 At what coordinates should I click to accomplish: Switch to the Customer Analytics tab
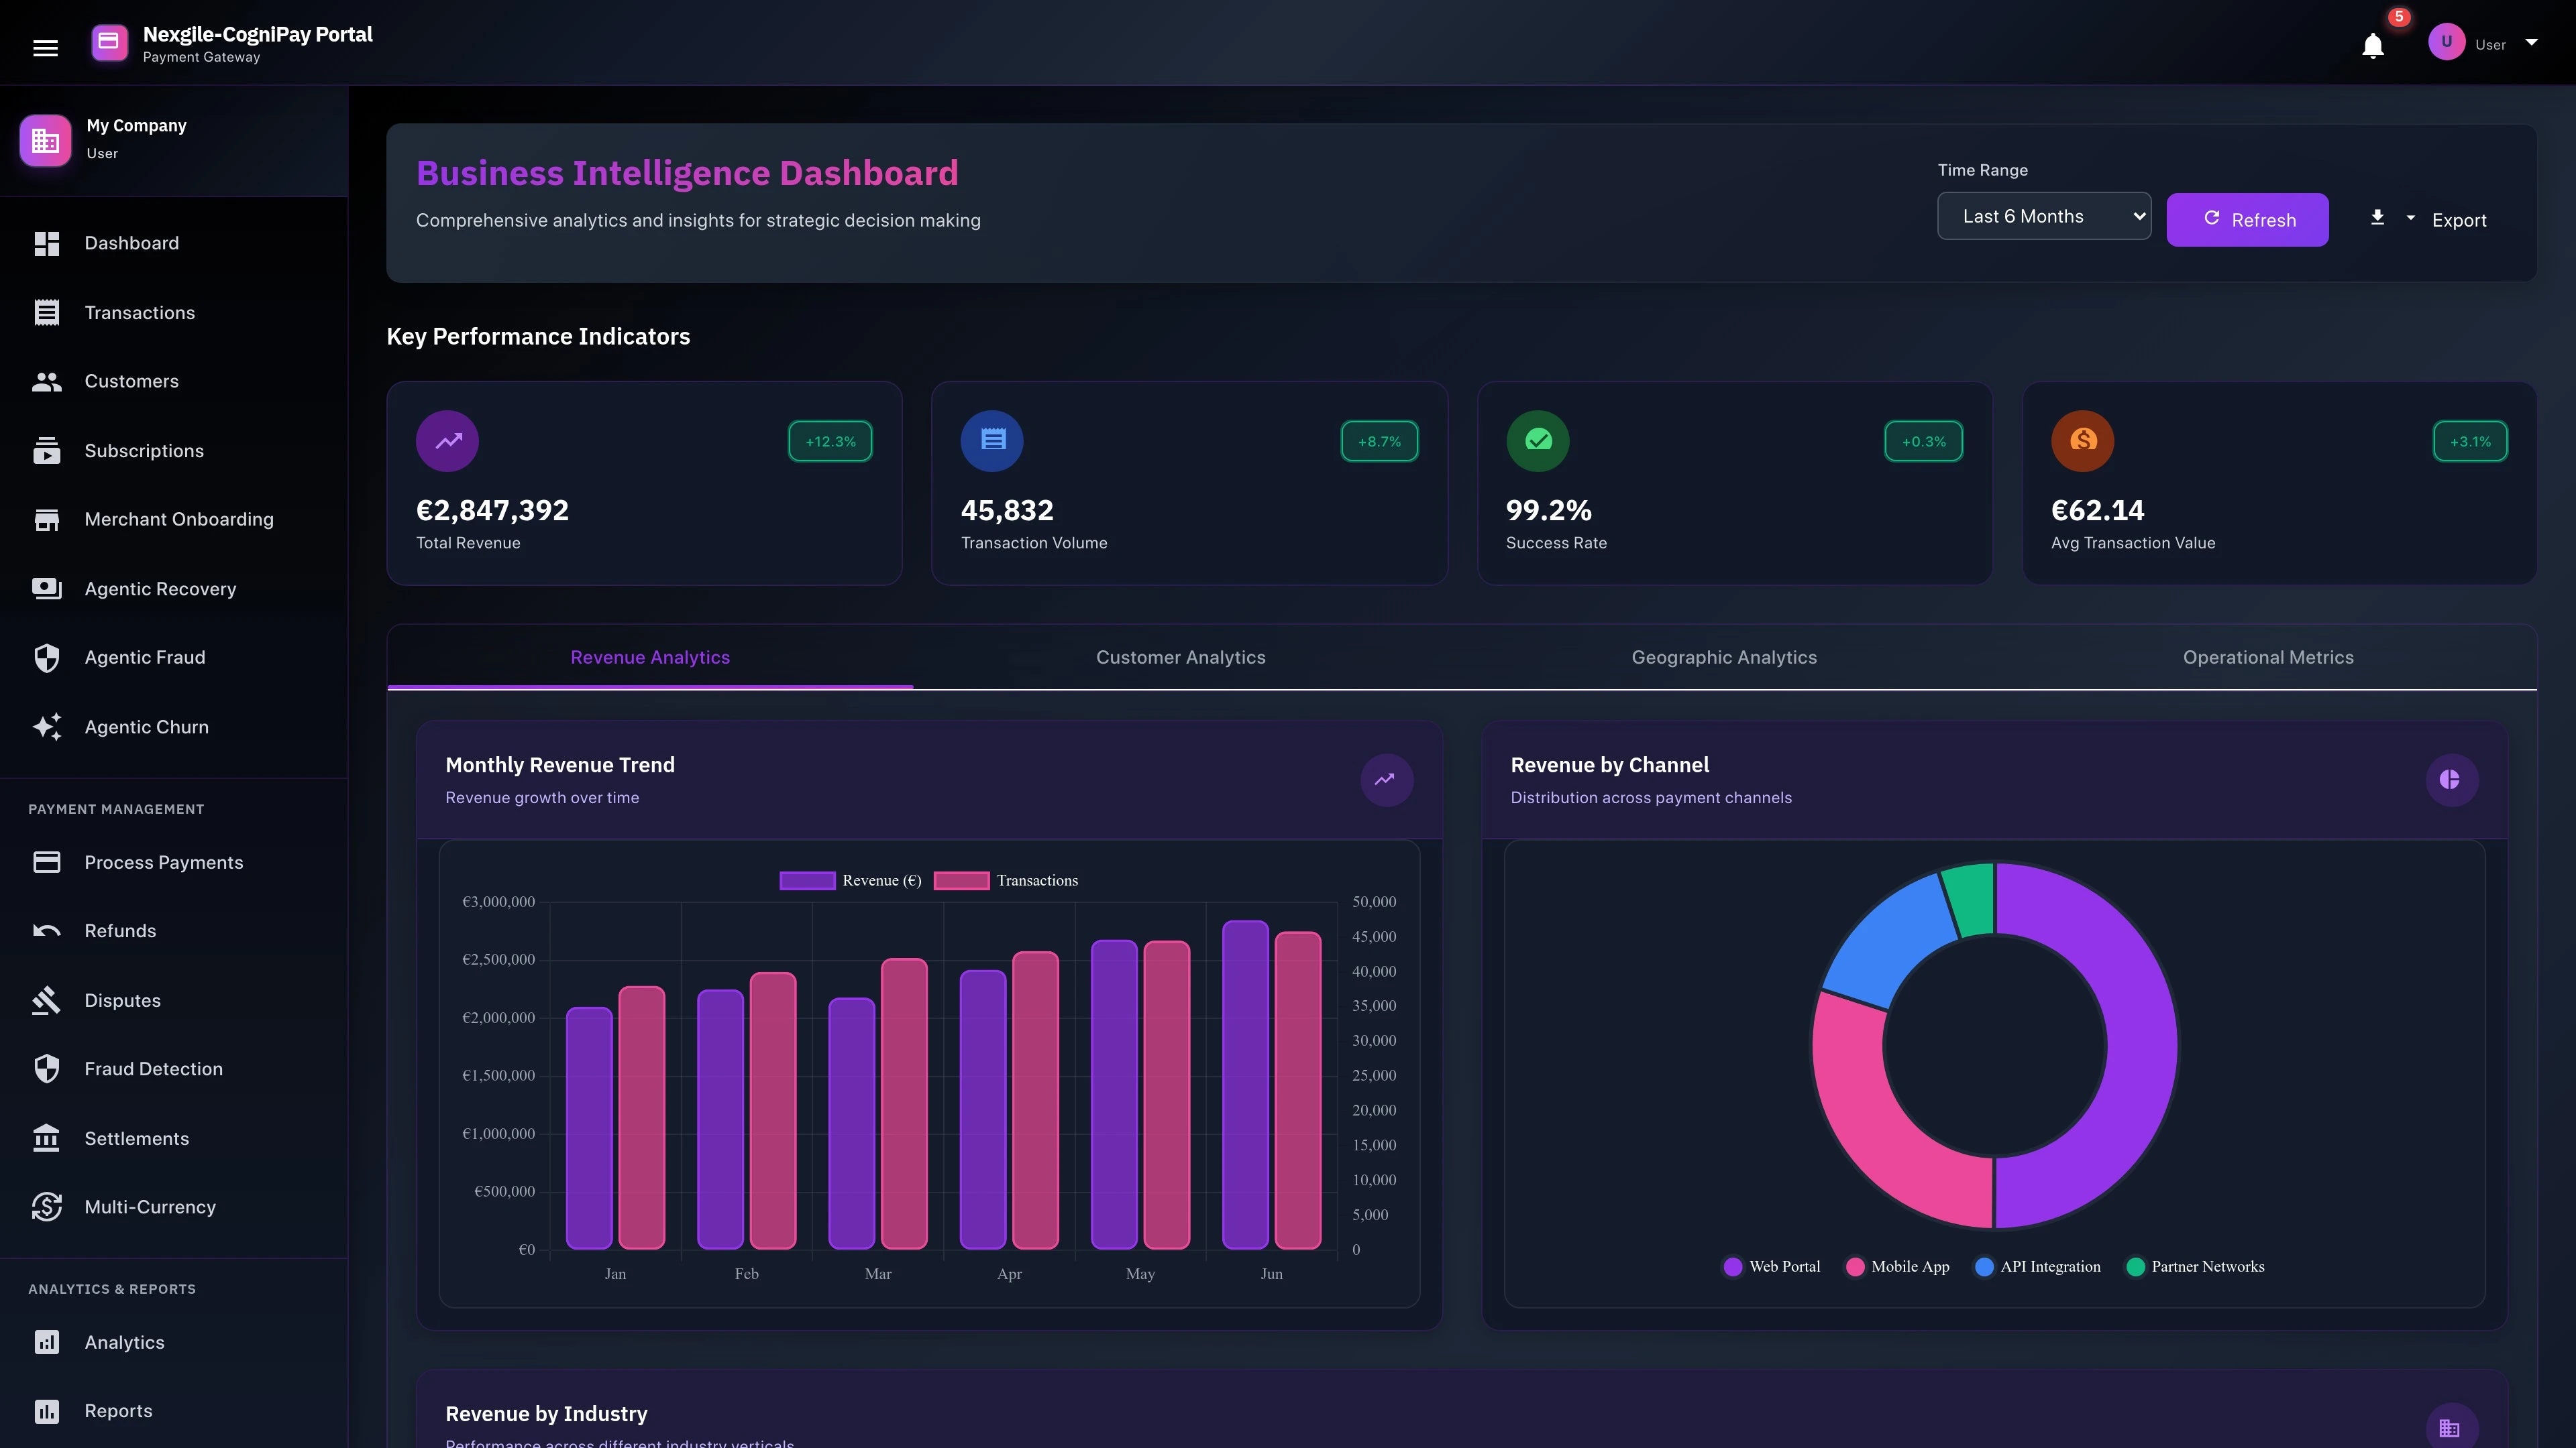point(1181,658)
